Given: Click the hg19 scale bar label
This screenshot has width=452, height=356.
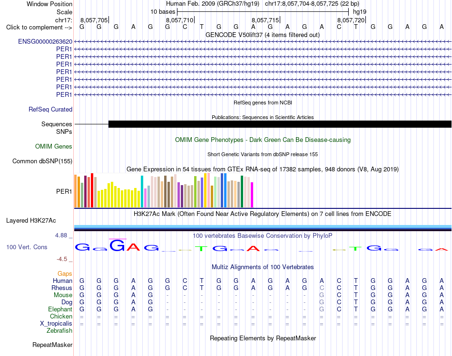Looking at the screenshot, I should [x=360, y=12].
